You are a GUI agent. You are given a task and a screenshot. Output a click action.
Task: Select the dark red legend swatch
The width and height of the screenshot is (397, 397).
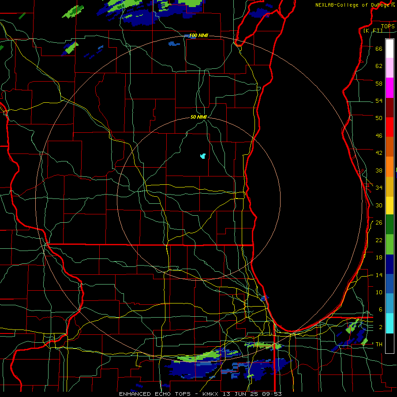pos(390,108)
